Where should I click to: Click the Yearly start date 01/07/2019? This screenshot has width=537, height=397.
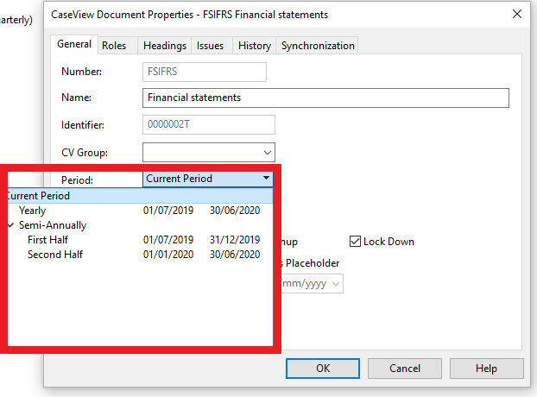168,211
